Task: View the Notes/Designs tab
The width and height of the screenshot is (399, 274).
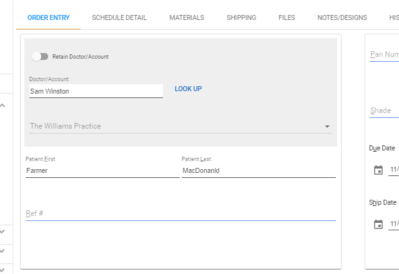Action: (342, 17)
